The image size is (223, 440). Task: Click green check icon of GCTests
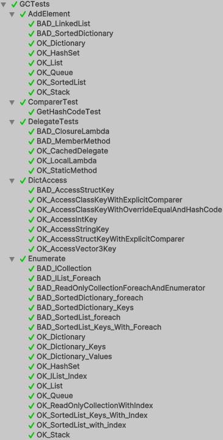pyautogui.click(x=14, y=4)
